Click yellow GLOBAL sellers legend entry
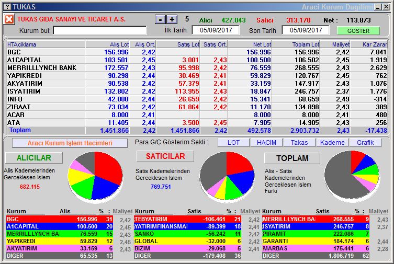Image resolution: width=394 pixels, height=264 pixels. click(187, 241)
